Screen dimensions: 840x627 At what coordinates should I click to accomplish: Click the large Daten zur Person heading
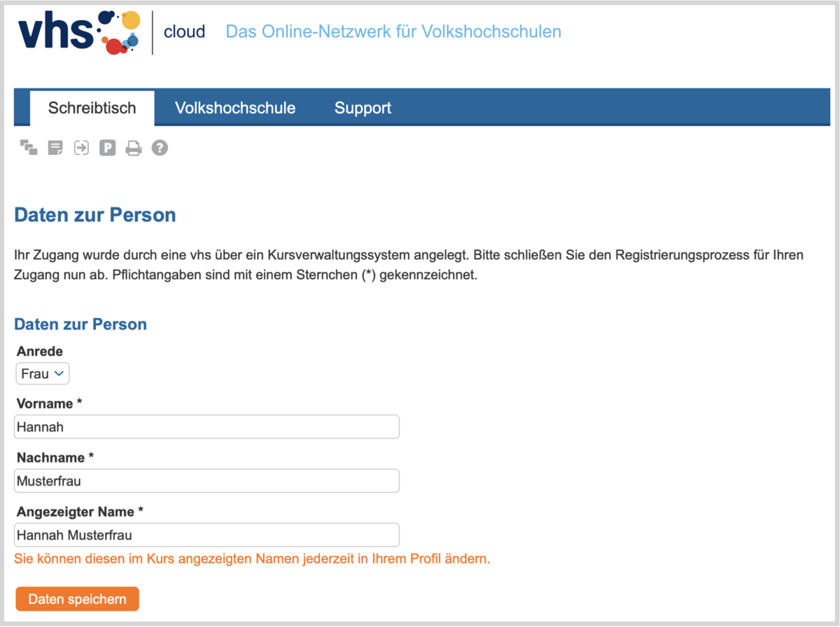tap(95, 215)
